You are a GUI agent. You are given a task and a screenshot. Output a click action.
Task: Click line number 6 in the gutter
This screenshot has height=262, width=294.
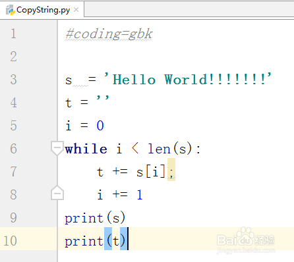[13, 149]
